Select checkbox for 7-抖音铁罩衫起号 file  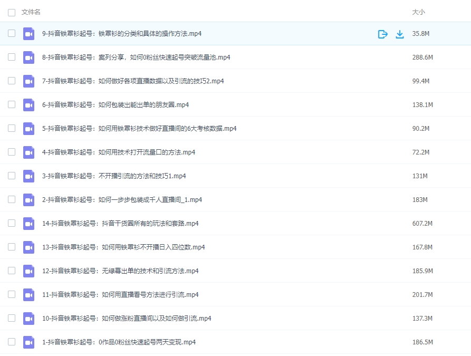(12, 81)
